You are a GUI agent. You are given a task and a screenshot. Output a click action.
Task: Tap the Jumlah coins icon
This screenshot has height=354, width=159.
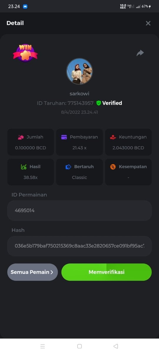click(21, 137)
